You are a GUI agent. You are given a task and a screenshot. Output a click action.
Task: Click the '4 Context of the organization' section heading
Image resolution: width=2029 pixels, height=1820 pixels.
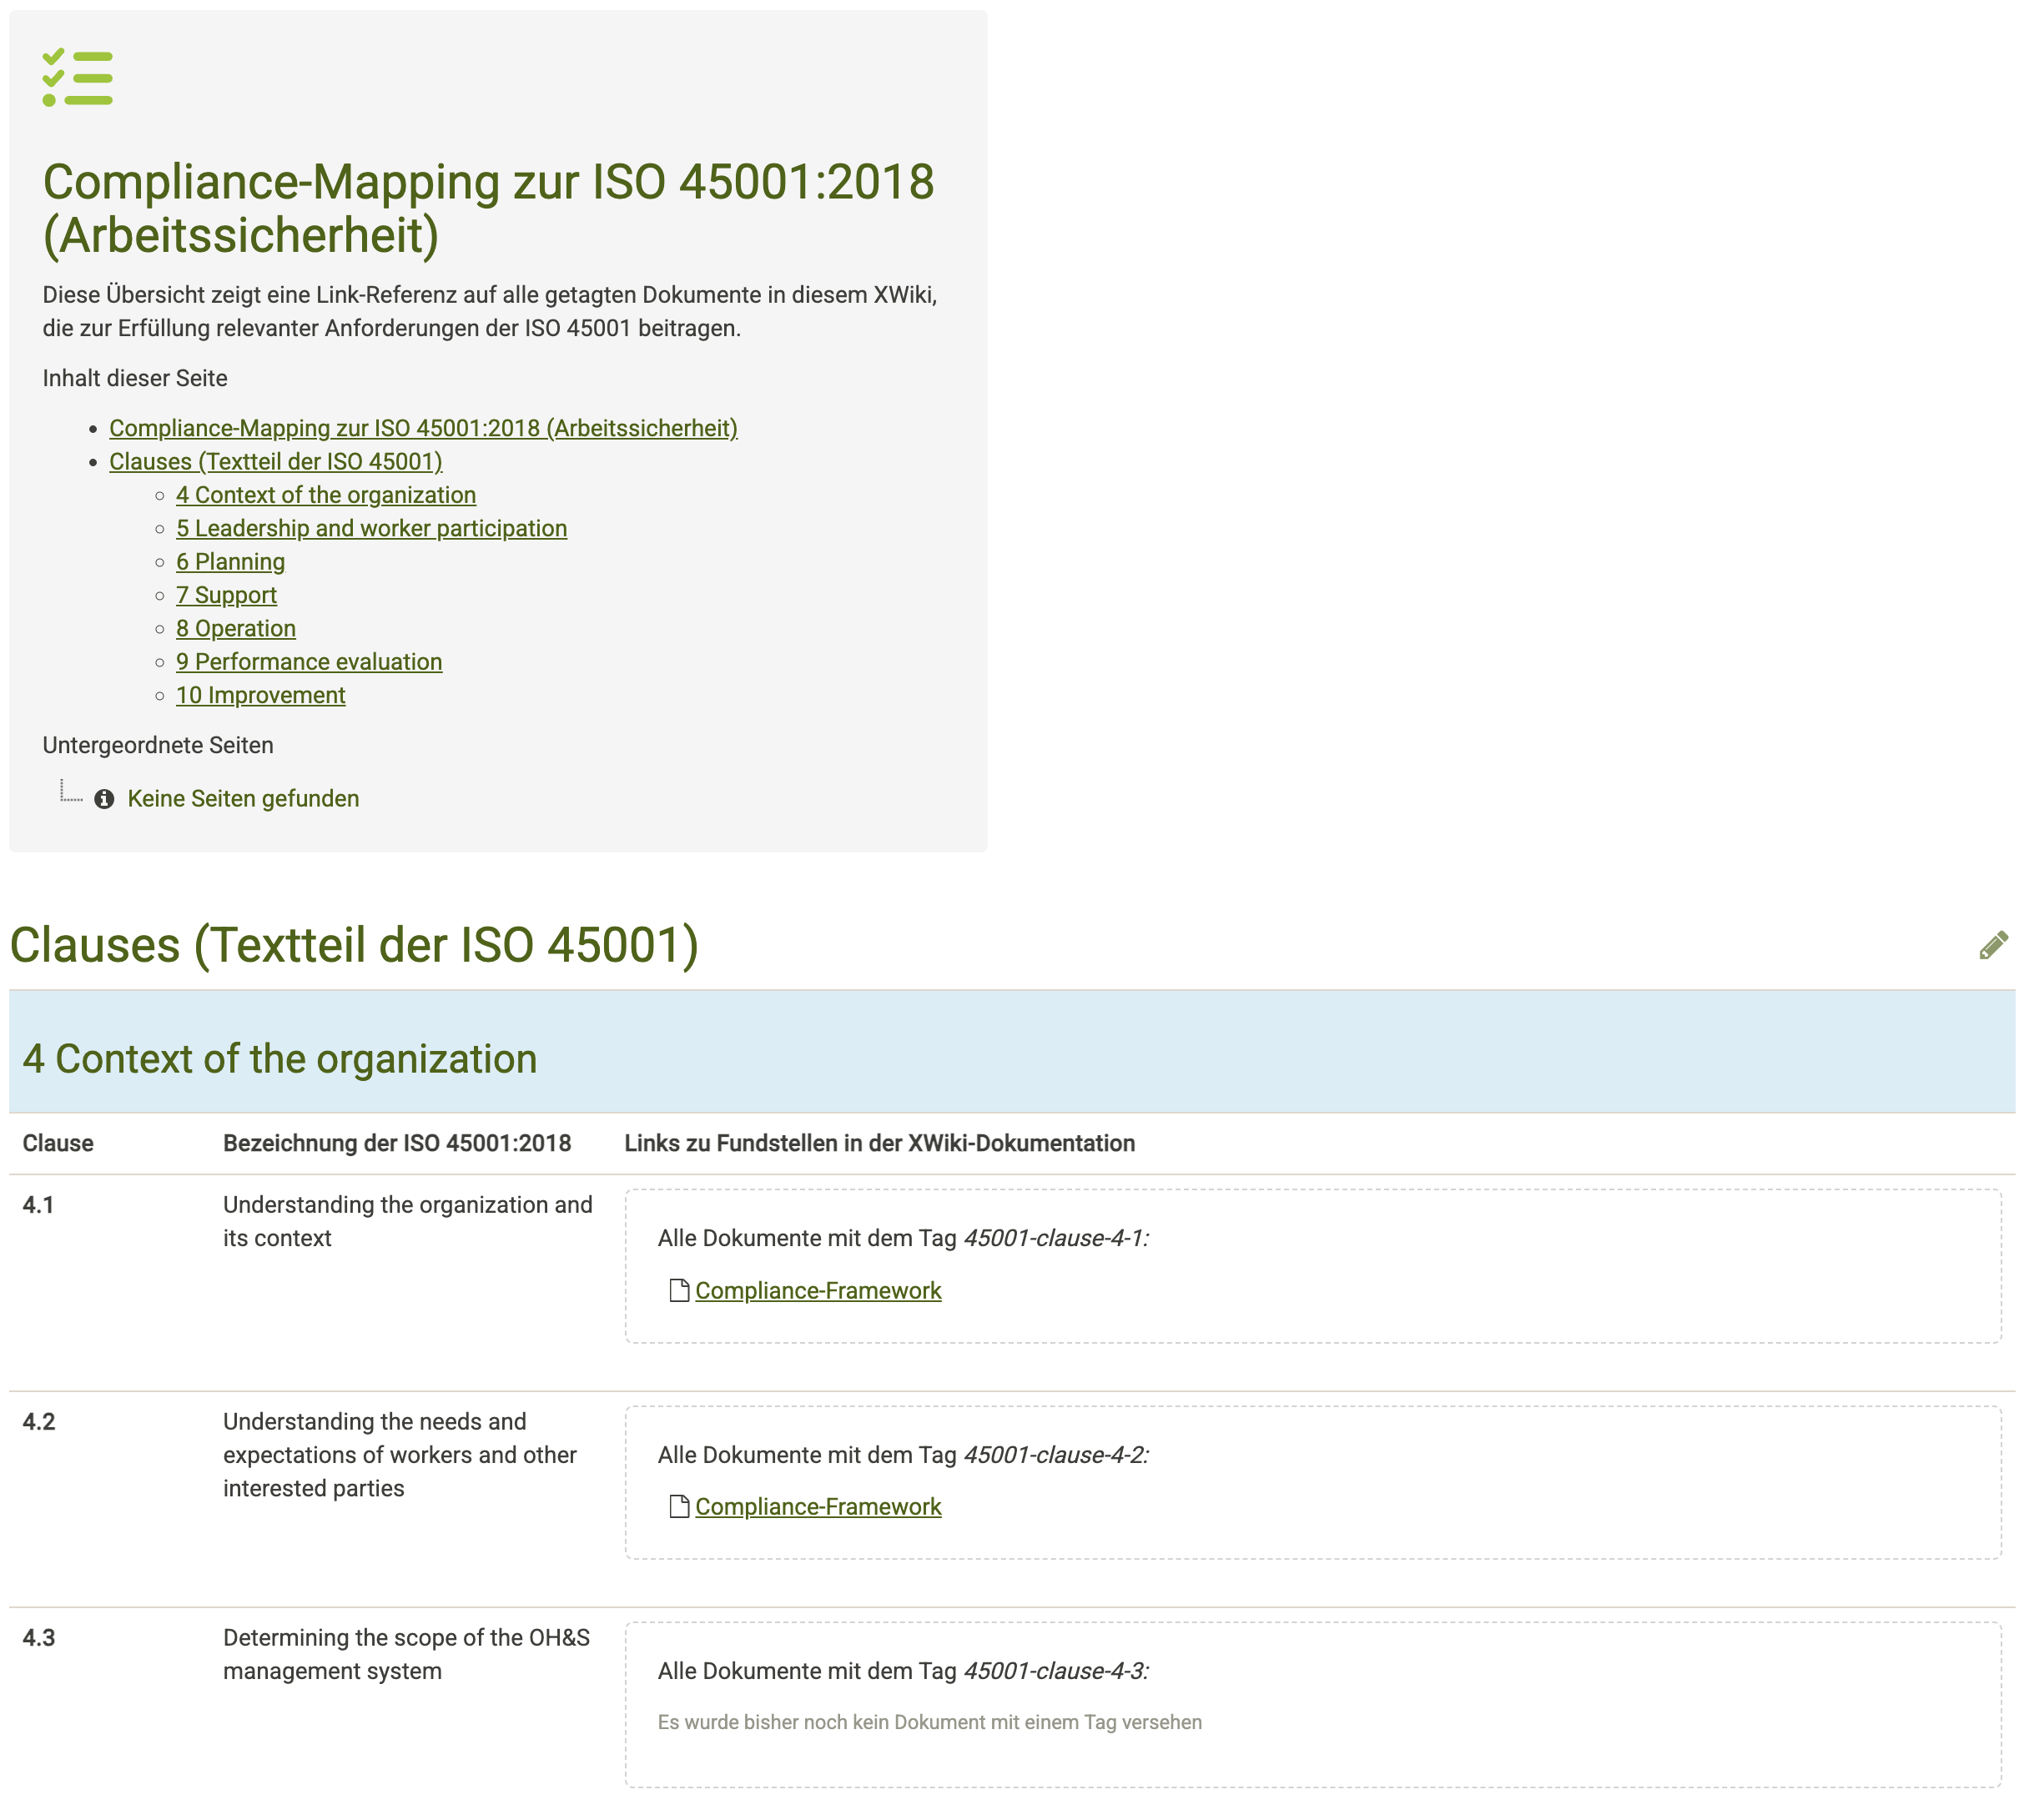[279, 1059]
